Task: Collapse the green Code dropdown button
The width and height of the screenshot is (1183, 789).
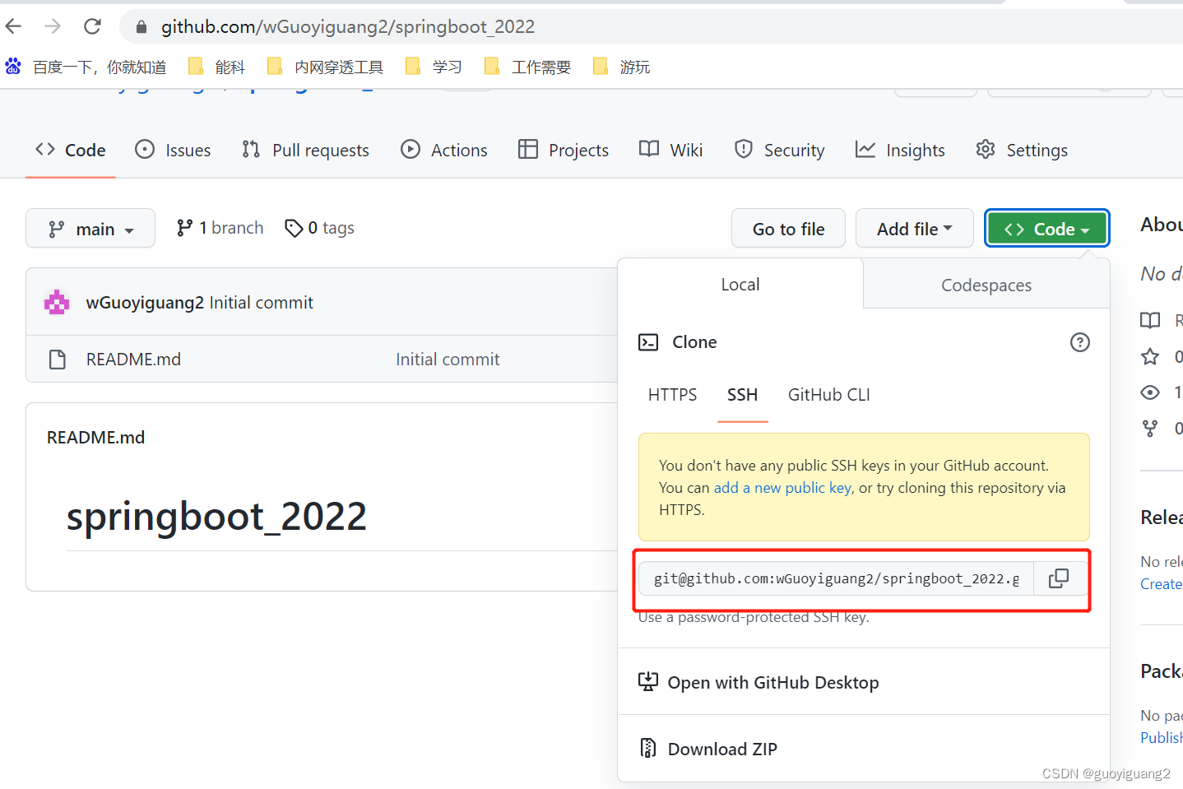Action: pos(1046,229)
